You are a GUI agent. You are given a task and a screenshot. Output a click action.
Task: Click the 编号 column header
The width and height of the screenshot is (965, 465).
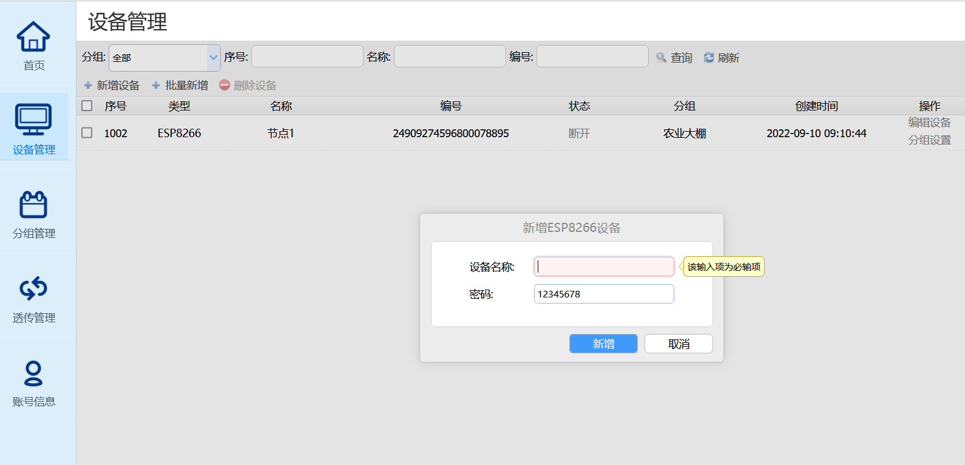coord(451,106)
